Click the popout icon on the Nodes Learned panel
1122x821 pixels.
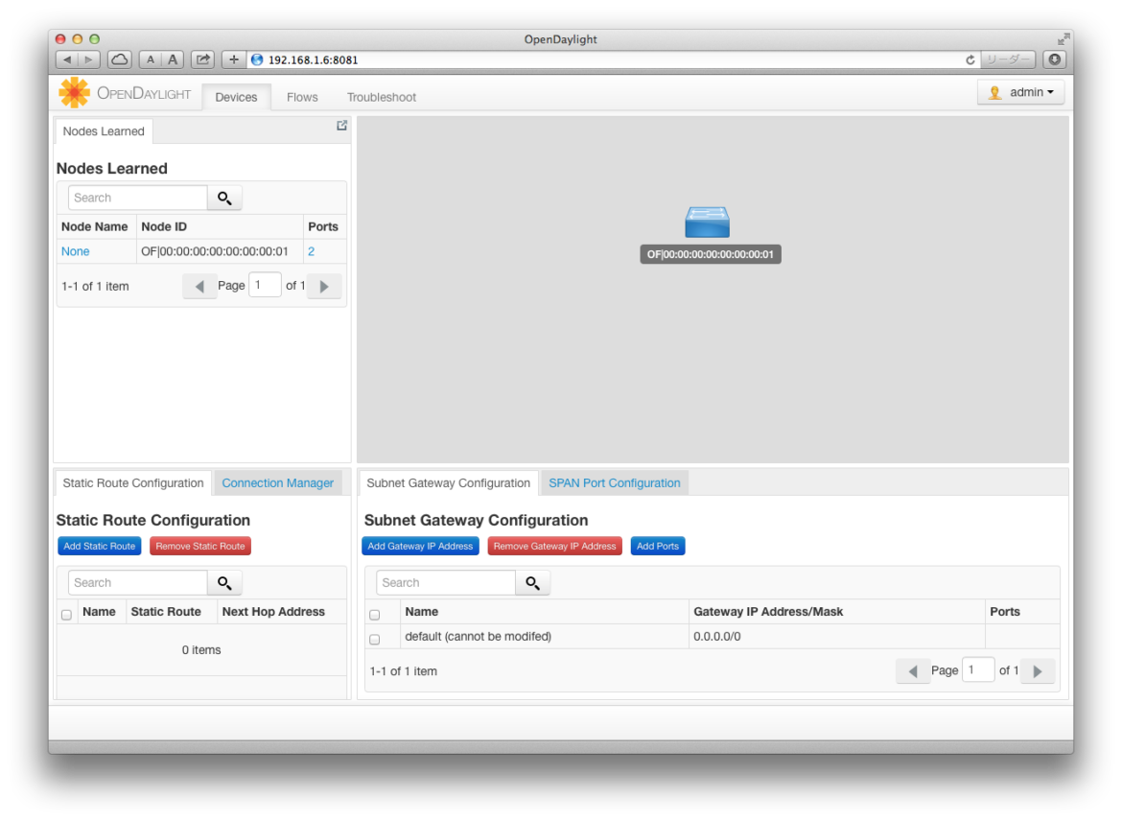(341, 125)
